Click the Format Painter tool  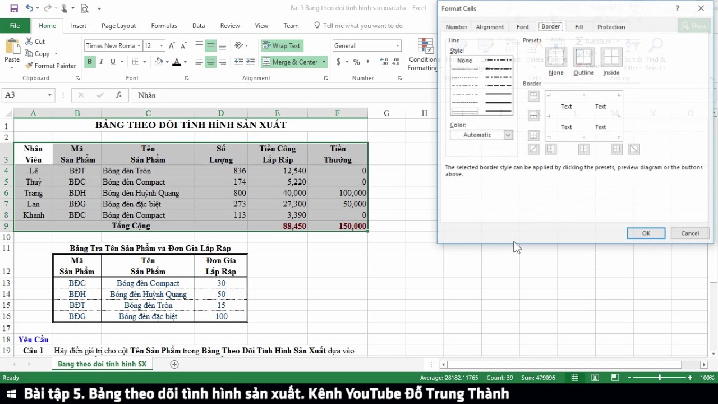click(x=50, y=66)
